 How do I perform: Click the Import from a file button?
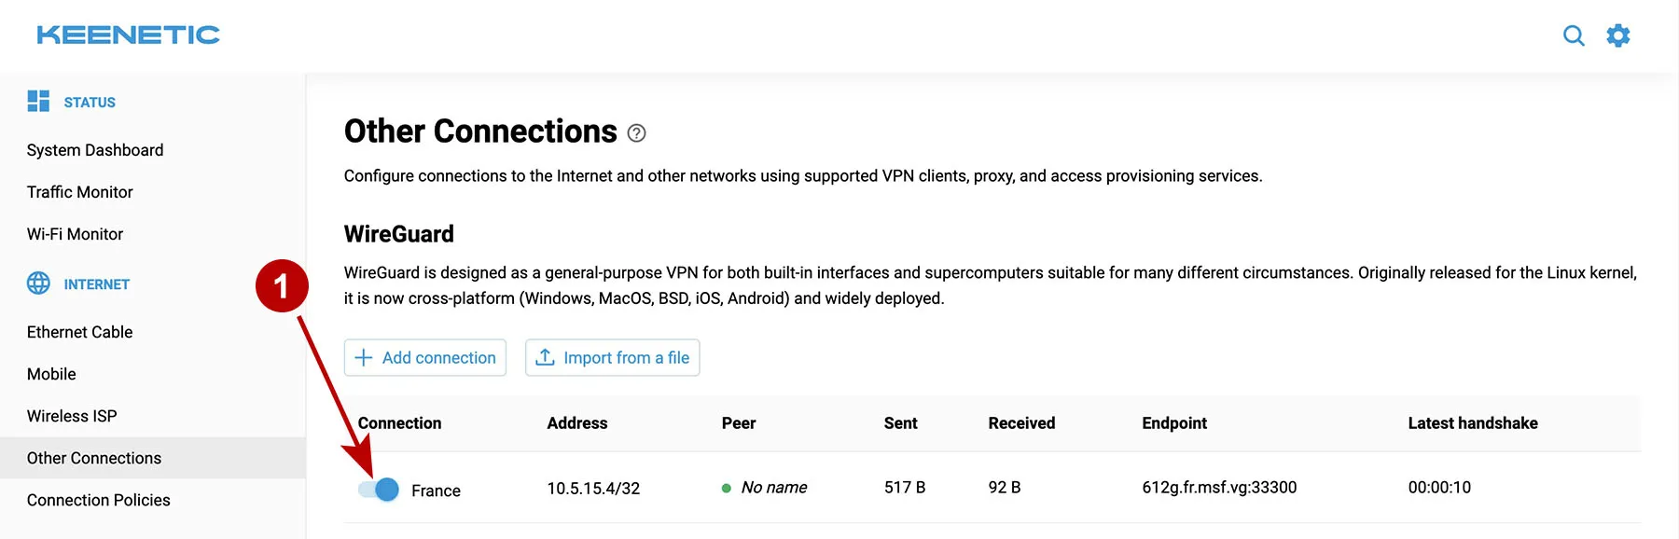click(612, 357)
